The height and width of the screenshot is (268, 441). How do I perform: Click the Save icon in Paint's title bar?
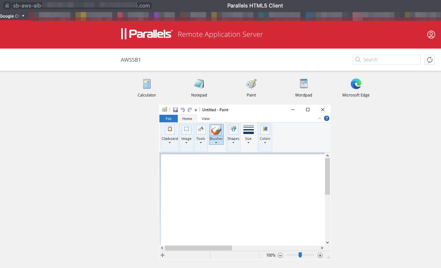click(x=175, y=110)
